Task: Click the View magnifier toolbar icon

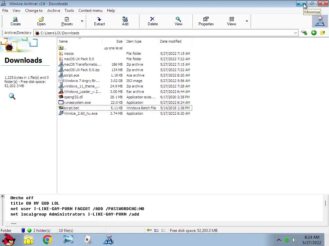Action: (x=178, y=21)
